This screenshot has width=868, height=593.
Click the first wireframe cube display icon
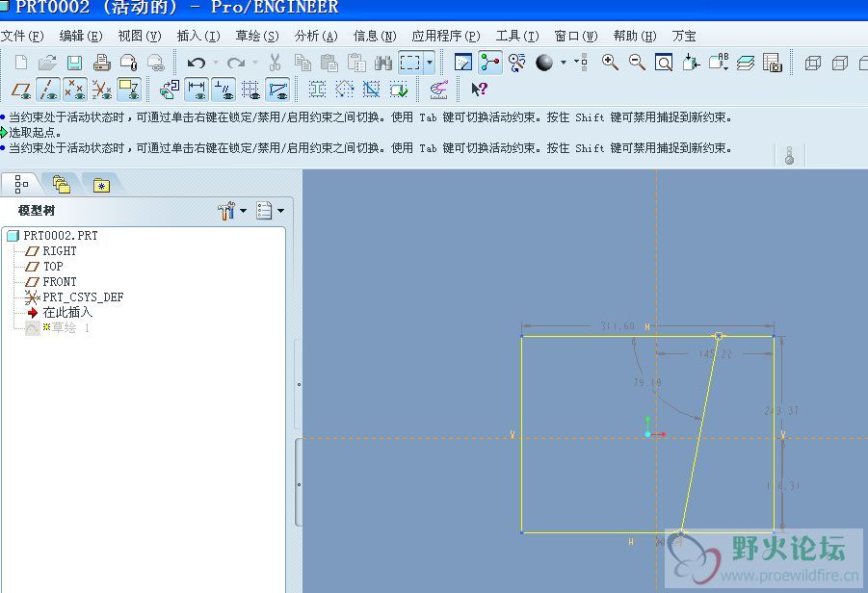(813, 62)
